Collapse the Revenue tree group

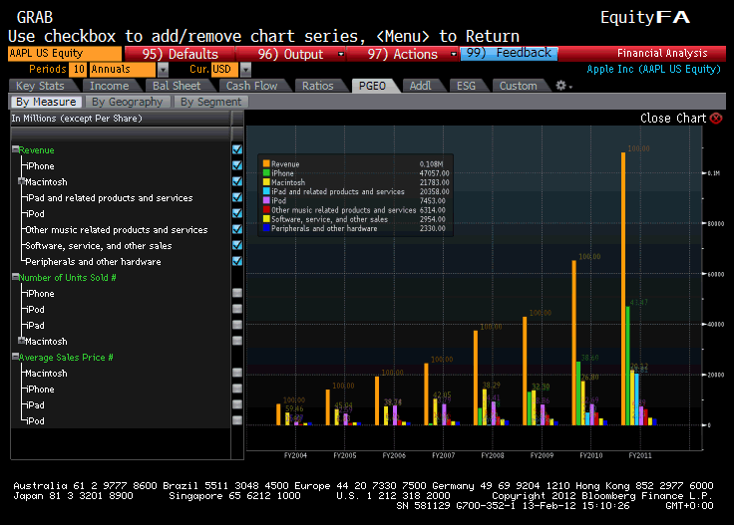tap(16, 150)
